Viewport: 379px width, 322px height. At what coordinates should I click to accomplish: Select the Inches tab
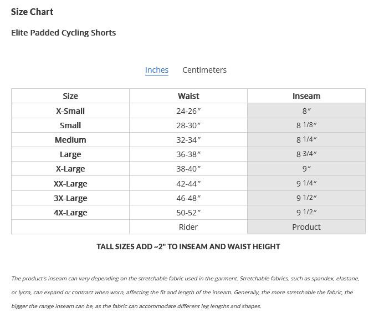pyautogui.click(x=157, y=70)
